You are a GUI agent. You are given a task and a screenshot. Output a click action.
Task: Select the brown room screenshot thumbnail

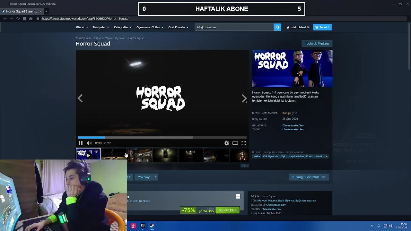click(140, 155)
